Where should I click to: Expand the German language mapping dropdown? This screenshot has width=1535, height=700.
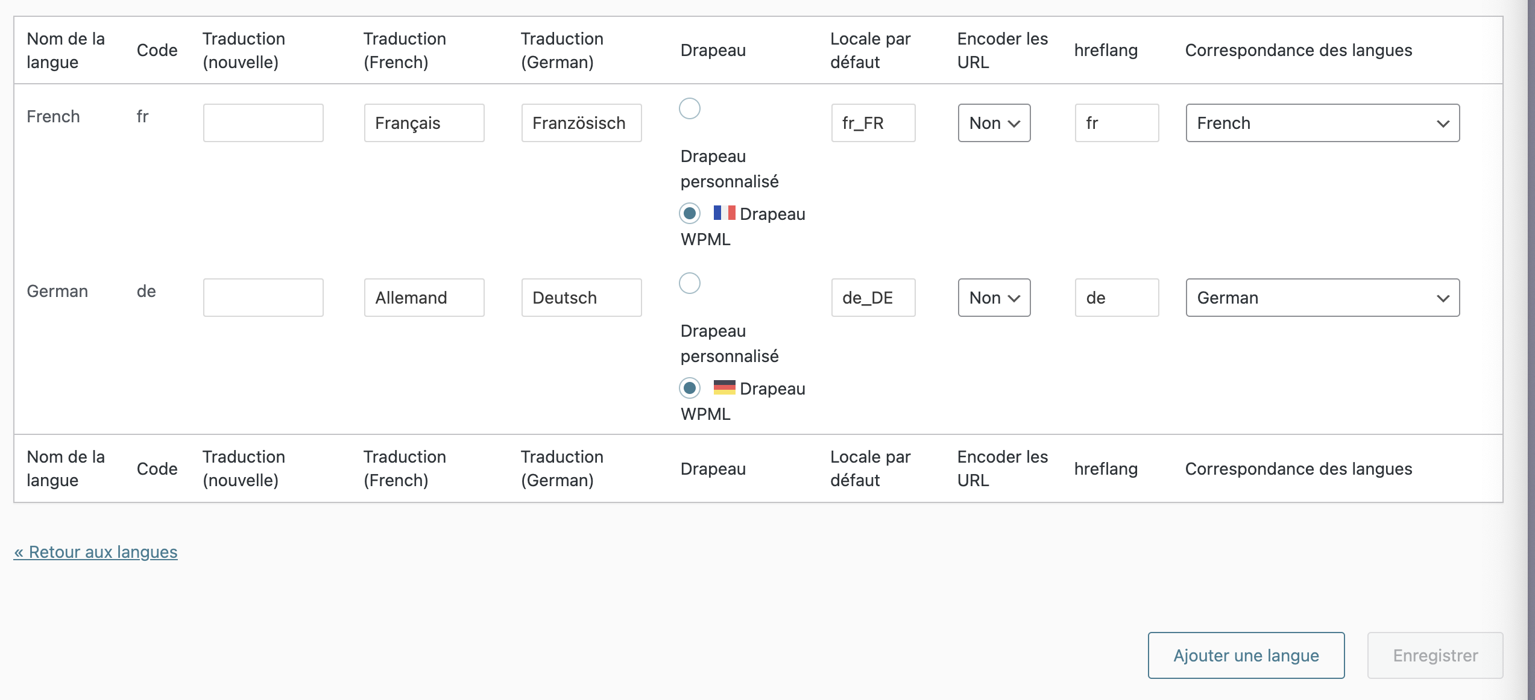coord(1323,298)
